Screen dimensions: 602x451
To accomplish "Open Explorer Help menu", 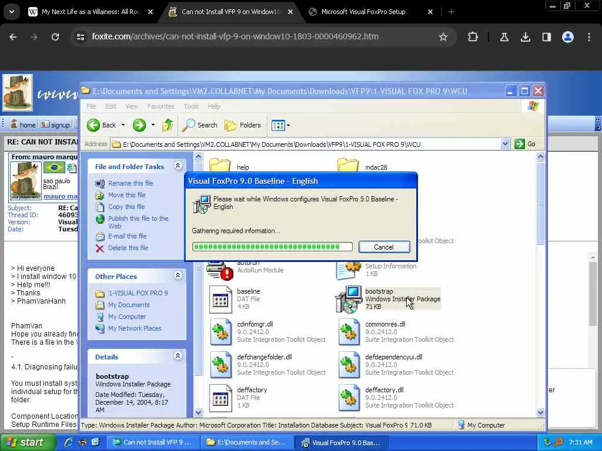I will [x=214, y=106].
